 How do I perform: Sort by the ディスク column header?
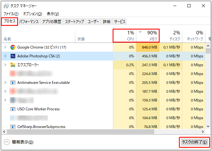(x=171, y=36)
